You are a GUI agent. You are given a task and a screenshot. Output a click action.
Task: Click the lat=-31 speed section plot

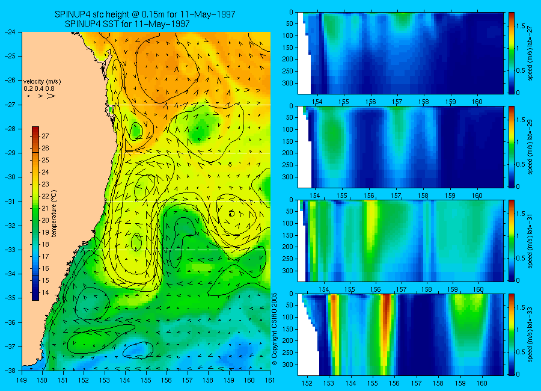point(400,241)
